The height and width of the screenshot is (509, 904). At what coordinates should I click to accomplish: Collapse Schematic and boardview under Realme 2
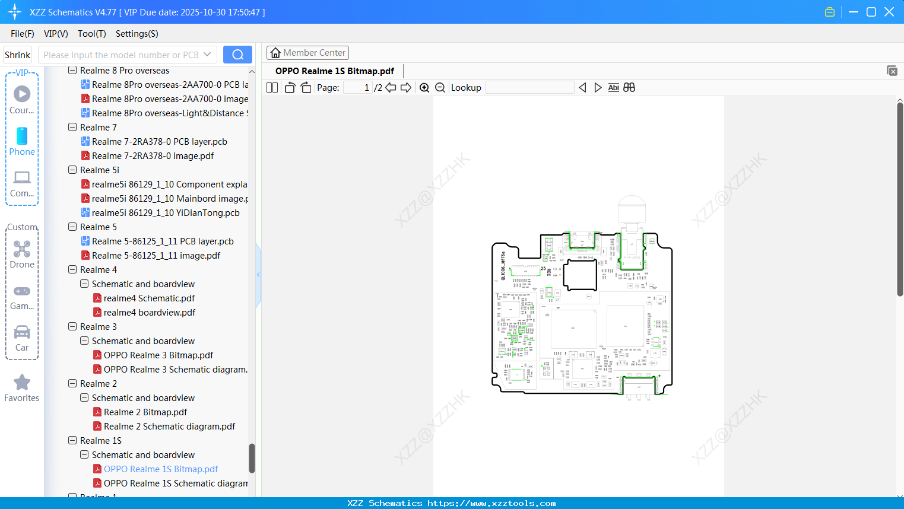tap(84, 398)
